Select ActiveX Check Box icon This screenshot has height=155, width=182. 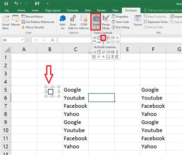point(103,52)
